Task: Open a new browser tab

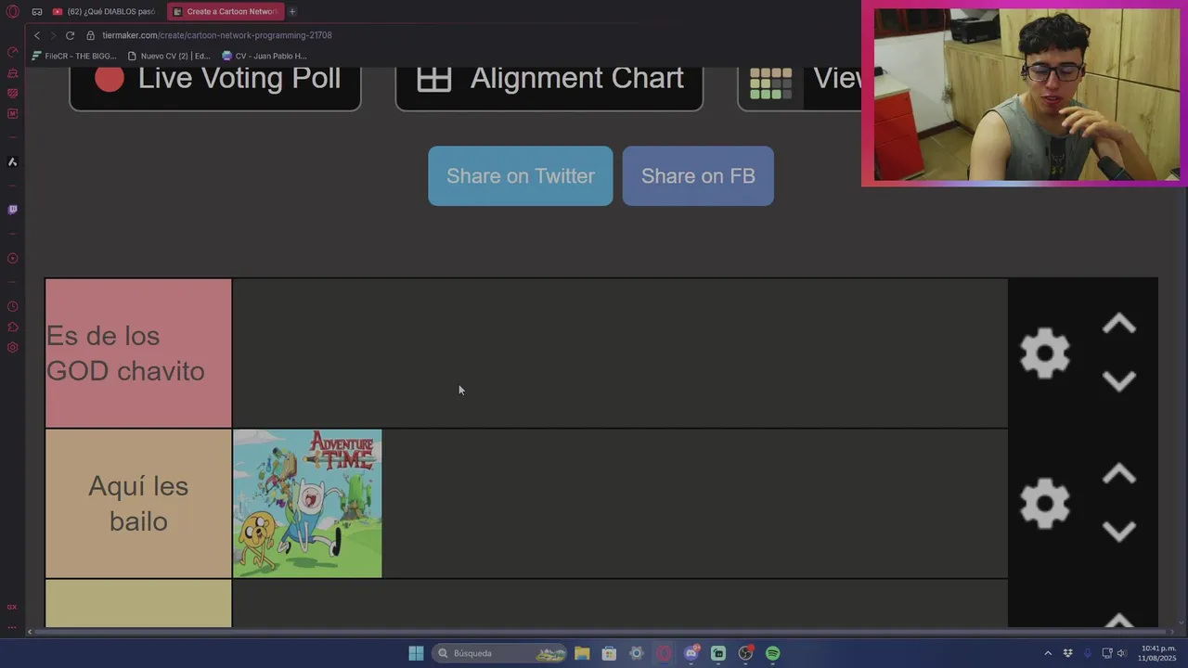Action: (x=292, y=11)
